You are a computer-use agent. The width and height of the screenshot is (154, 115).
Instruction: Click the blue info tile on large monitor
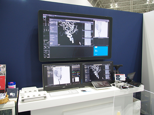point(101,51)
